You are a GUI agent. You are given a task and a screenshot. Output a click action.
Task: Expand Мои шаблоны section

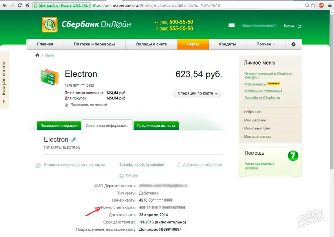[x=255, y=120]
